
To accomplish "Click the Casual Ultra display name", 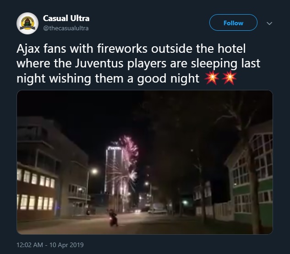I will 66,18.
